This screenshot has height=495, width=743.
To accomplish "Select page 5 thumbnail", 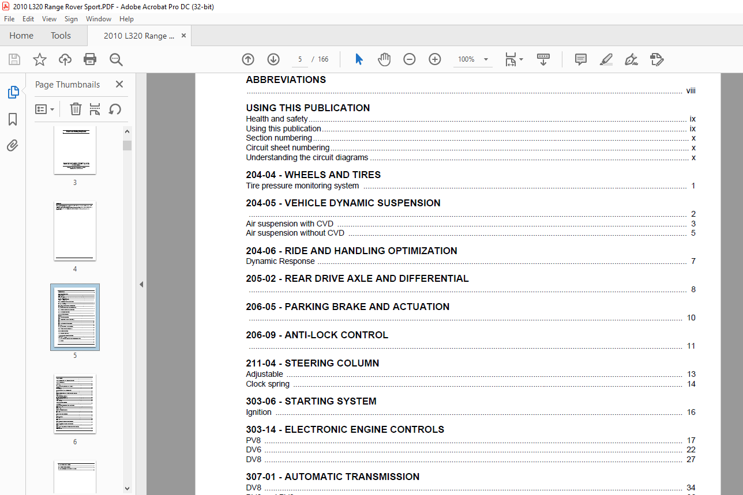I will click(x=75, y=317).
